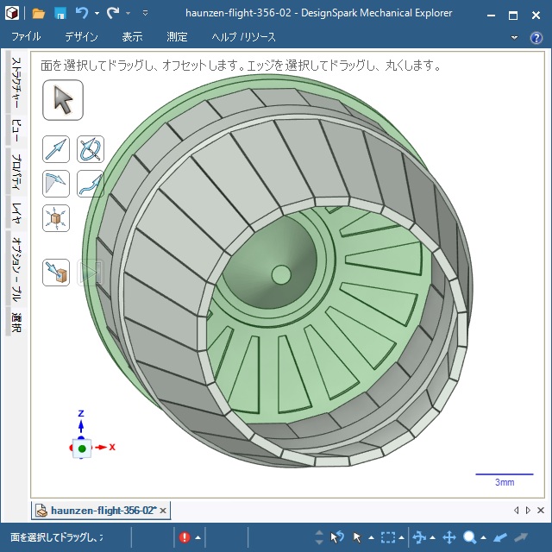Click the selection arrow icon in status bar
Image resolution: width=552 pixels, height=552 pixels.
tap(357, 537)
